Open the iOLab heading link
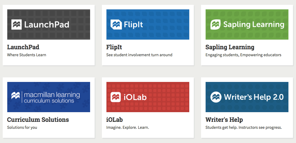 (x=115, y=120)
